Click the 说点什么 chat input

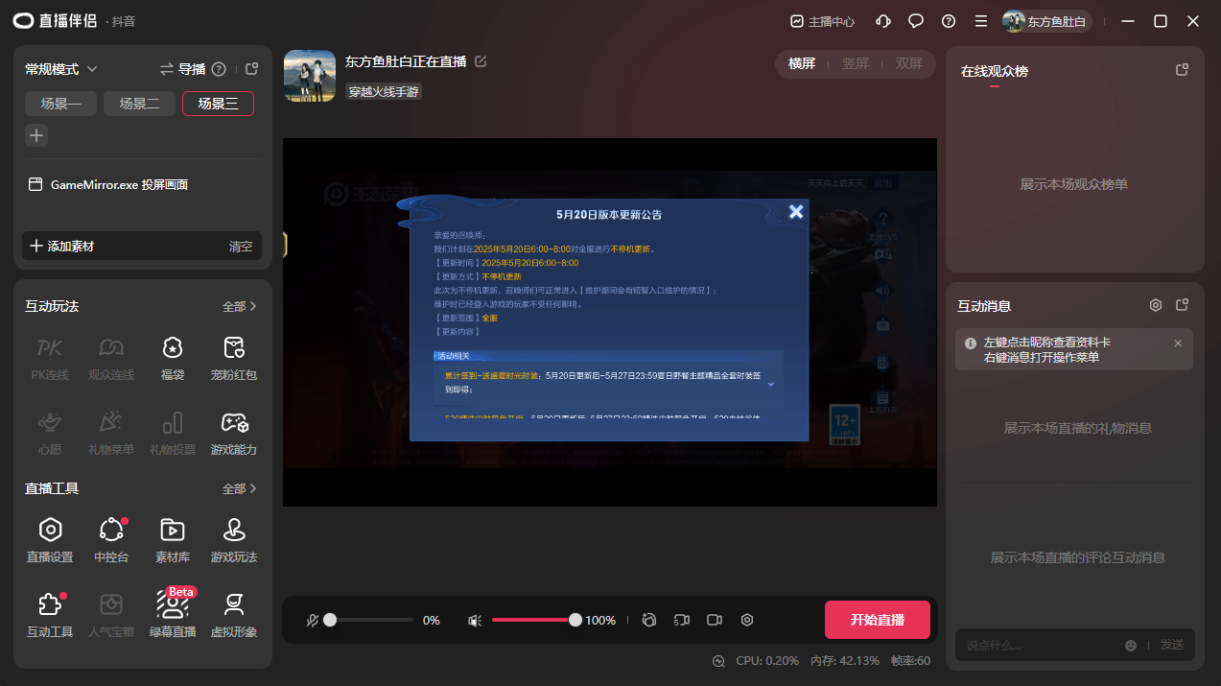[x=1040, y=645]
